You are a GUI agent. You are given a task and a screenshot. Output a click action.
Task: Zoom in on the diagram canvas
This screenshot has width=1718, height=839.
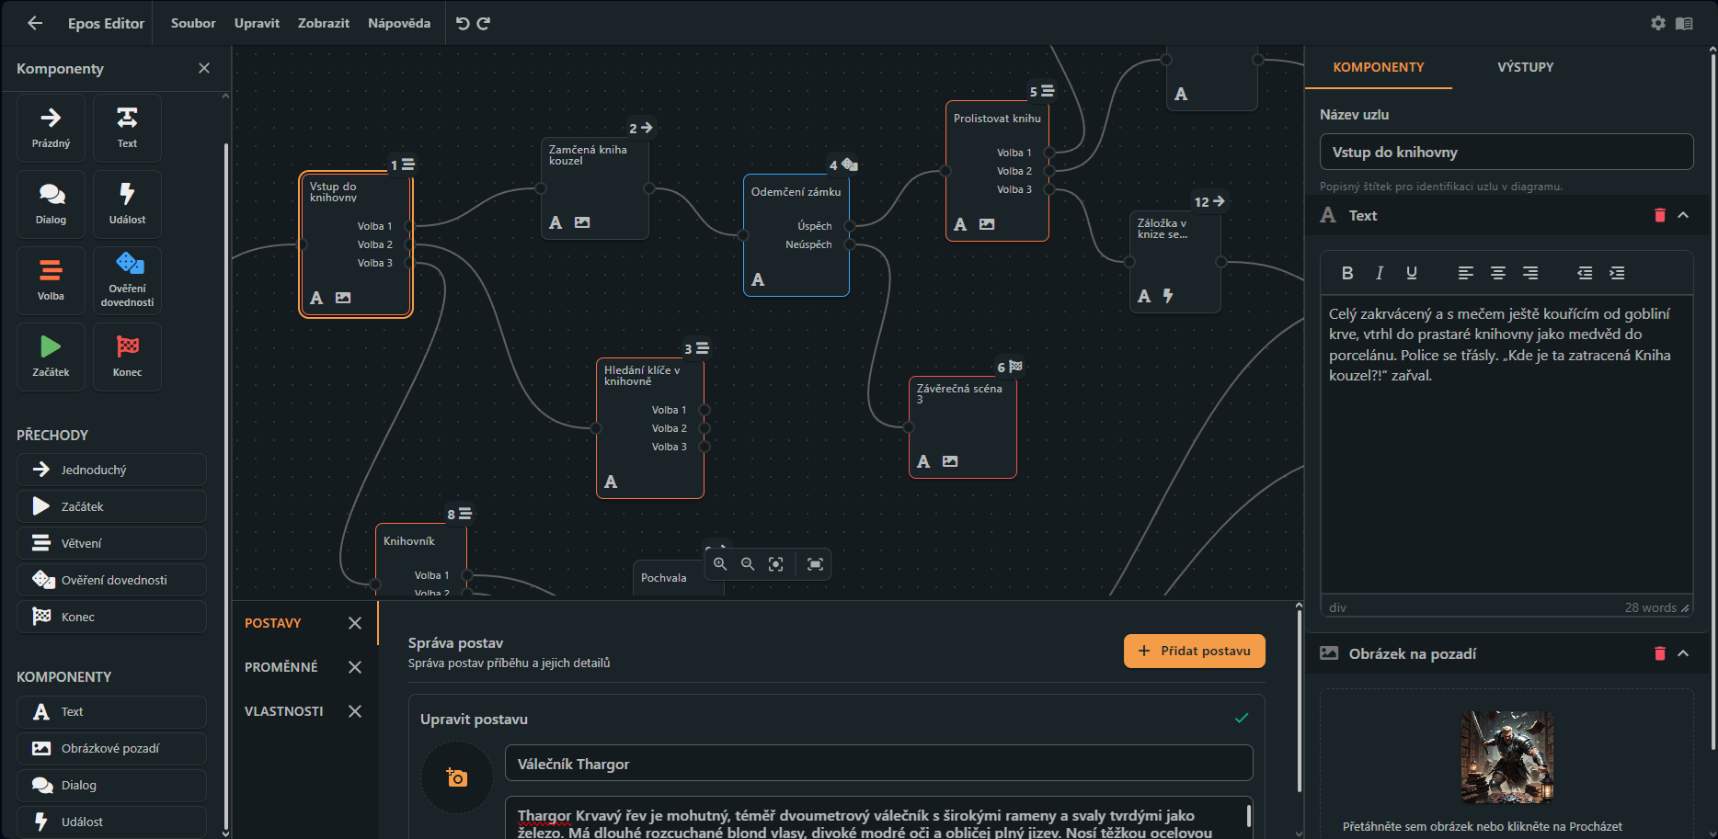pyautogui.click(x=720, y=564)
